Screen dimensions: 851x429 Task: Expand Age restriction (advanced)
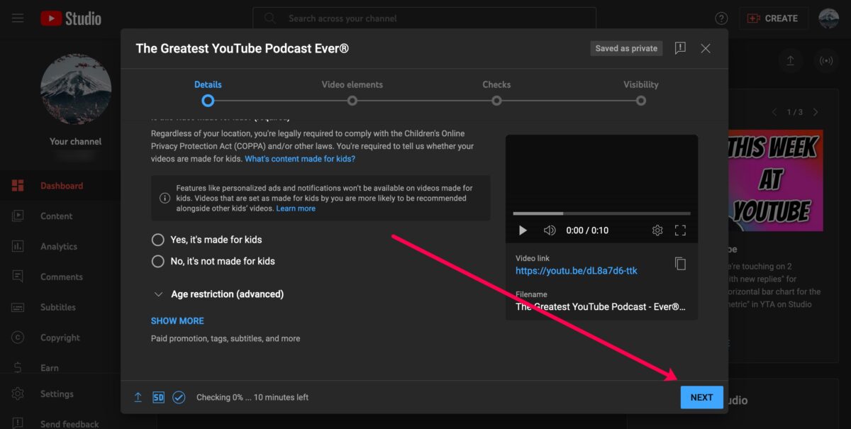pyautogui.click(x=218, y=294)
